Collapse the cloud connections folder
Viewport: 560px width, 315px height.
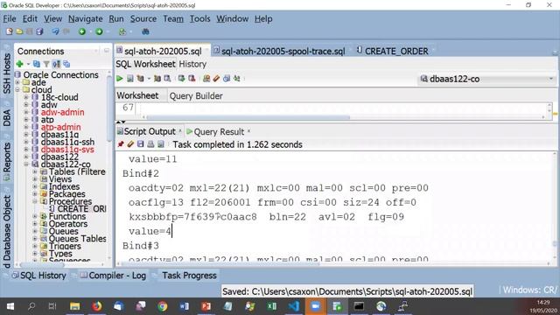(x=17, y=89)
